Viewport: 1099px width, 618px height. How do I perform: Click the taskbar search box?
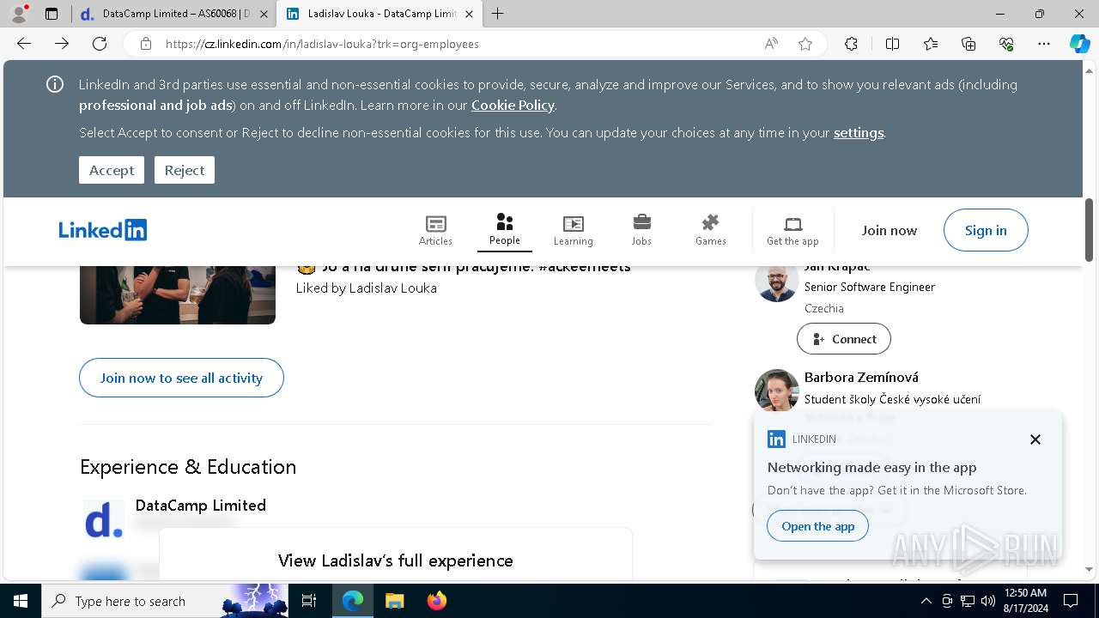(x=163, y=601)
